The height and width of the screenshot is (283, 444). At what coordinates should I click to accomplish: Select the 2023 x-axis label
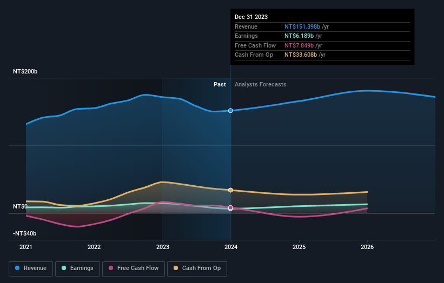(x=163, y=247)
